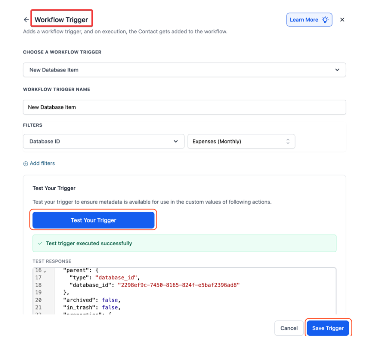Screen dimensions: 368x344
Task: Click the green checkmark in success banner
Action: coord(40,243)
